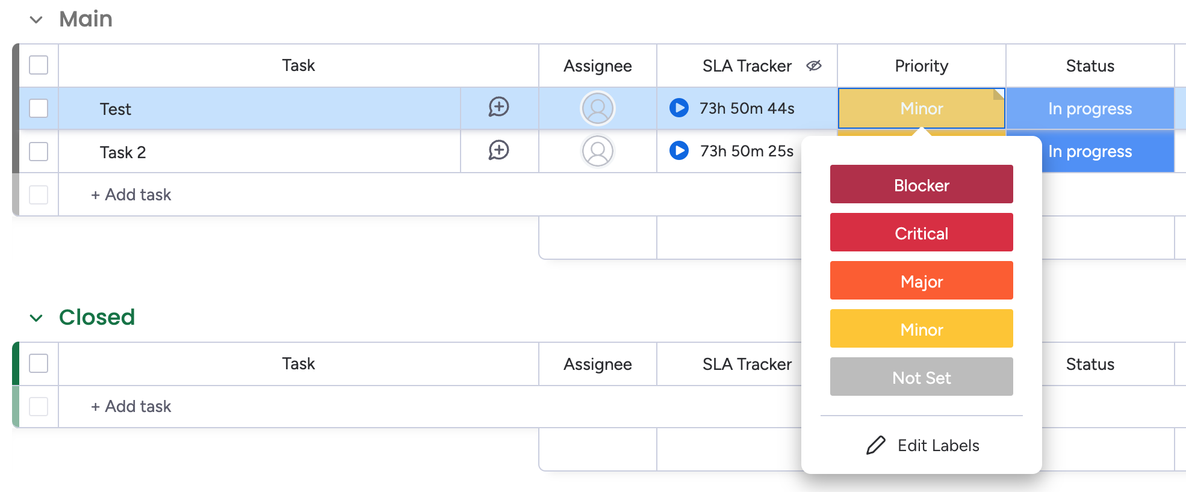Click the Closed group title

pos(97,317)
